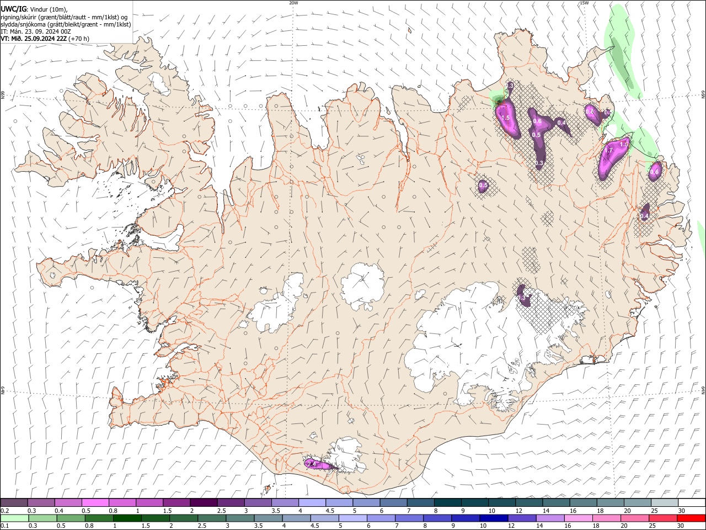
Task: Pick the light pink 16 rain legend swatch
Action: [x=579, y=518]
